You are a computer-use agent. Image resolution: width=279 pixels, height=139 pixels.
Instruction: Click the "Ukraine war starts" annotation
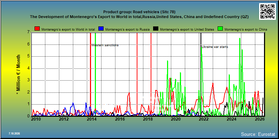coord(215,47)
